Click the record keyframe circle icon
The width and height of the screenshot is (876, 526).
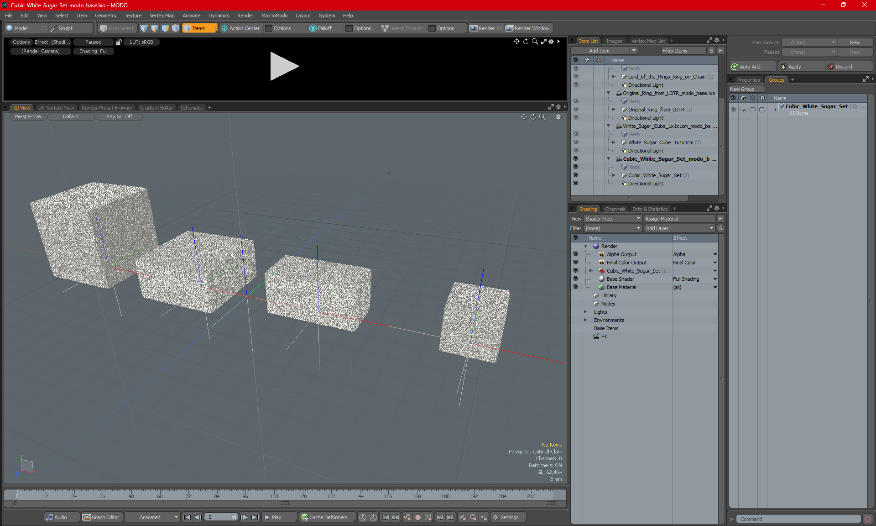pyautogui.click(x=417, y=517)
